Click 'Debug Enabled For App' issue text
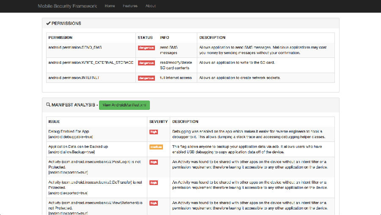 [x=69, y=132]
